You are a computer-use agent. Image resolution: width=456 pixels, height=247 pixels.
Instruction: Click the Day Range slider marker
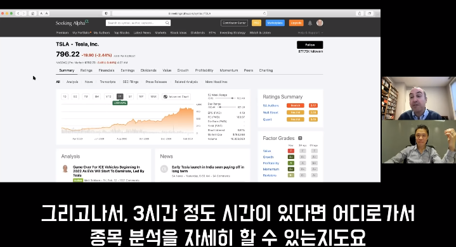(220, 107)
